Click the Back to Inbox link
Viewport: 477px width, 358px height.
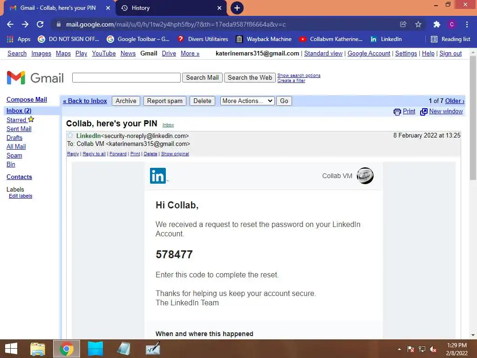click(85, 101)
